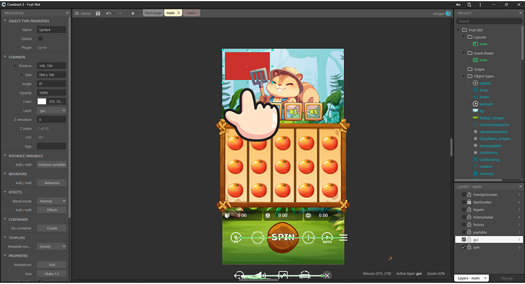Switch to the Start page tab
This screenshot has height=284, width=525.
pyautogui.click(x=153, y=13)
